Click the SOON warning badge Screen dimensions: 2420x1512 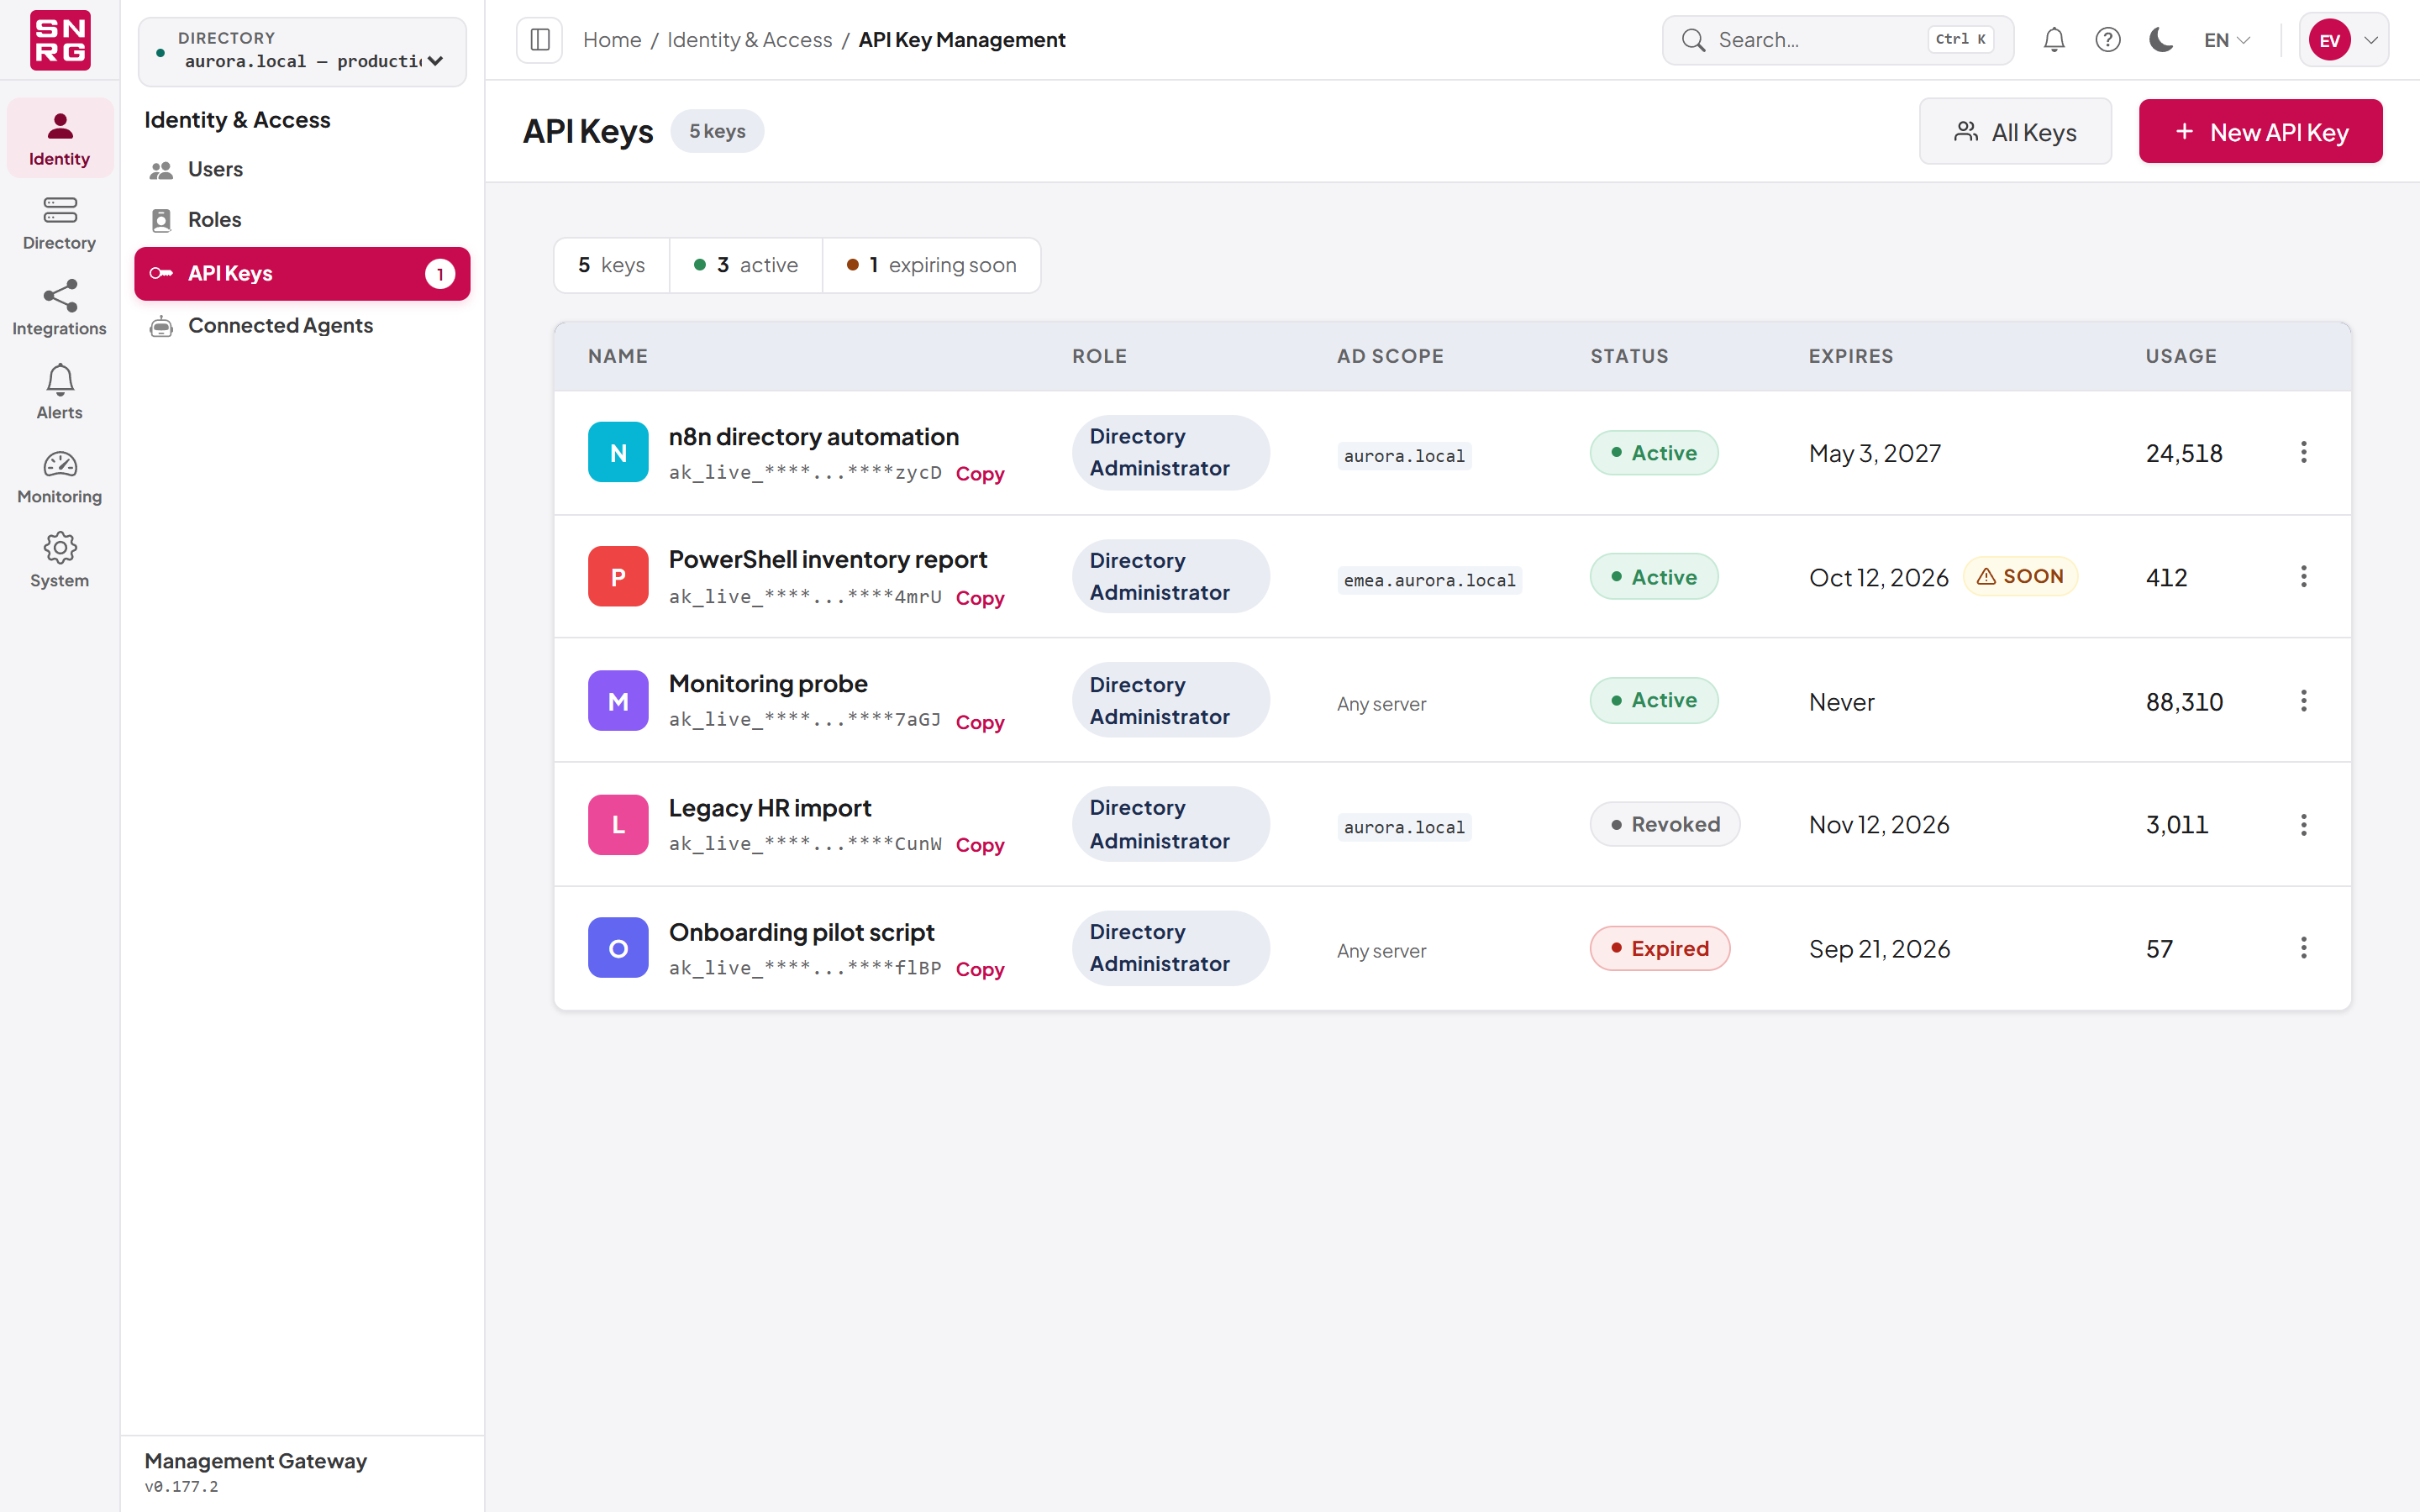click(x=2020, y=577)
